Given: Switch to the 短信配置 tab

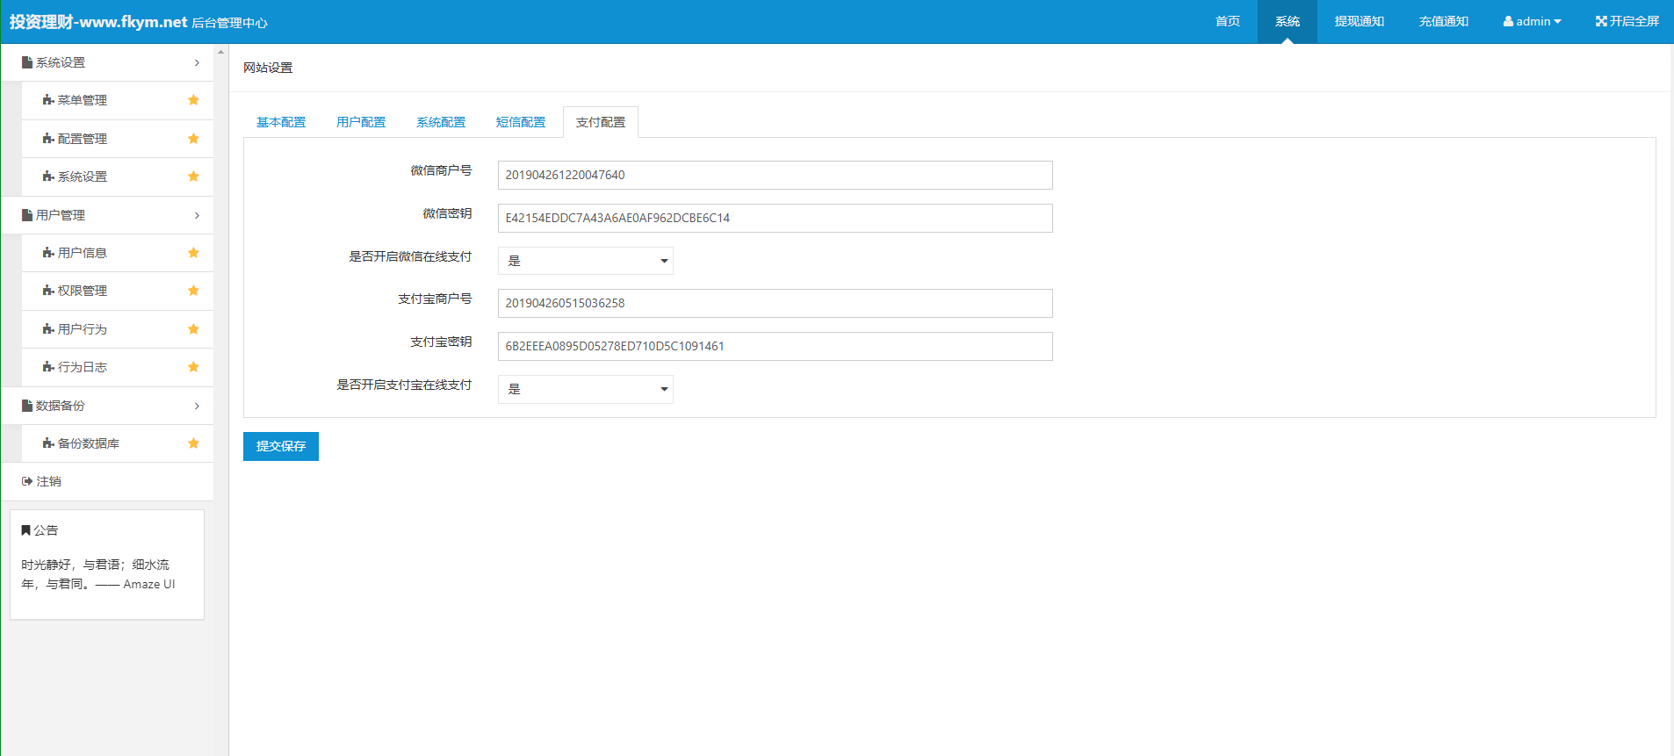Looking at the screenshot, I should point(521,122).
